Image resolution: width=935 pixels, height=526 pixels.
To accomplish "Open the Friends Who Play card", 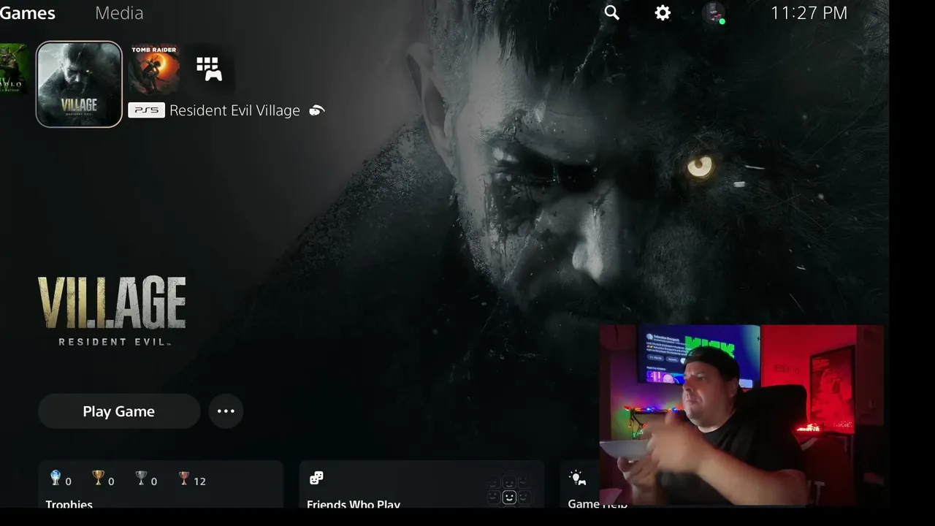I will tap(421, 484).
